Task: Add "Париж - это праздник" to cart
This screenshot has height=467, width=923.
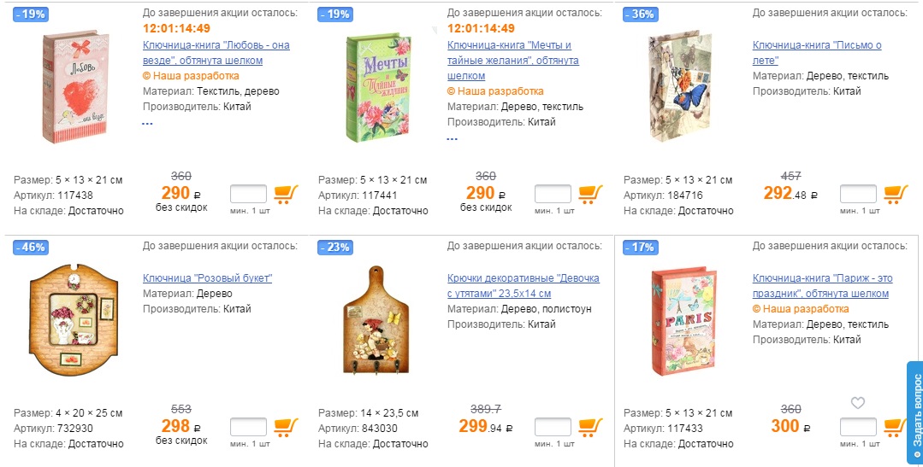Action: point(896,427)
